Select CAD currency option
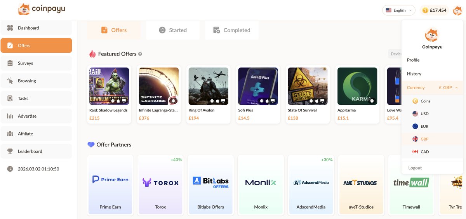The width and height of the screenshot is (466, 219). click(432, 152)
